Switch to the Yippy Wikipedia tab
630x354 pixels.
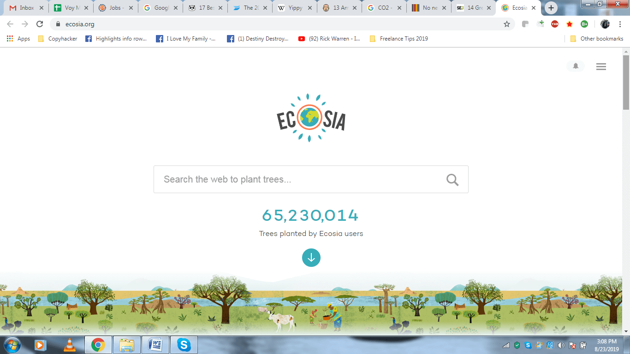[x=294, y=8]
